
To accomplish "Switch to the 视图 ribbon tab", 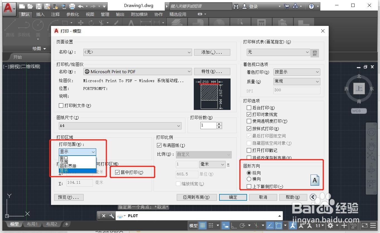I will coord(90,14).
